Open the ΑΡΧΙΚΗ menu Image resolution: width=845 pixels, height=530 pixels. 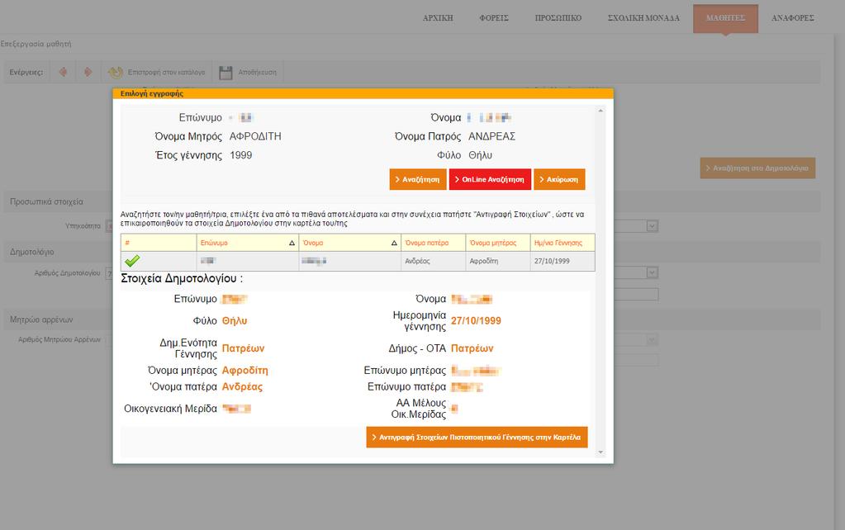point(438,18)
